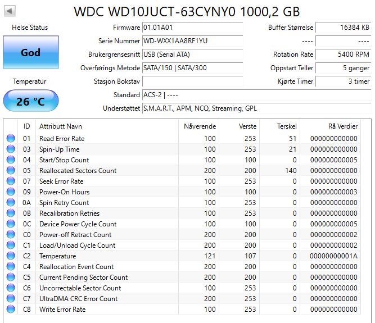This screenshot has width=375, height=323.
Task: Click status icon for Power-On Hours row
Action: pos(11,192)
